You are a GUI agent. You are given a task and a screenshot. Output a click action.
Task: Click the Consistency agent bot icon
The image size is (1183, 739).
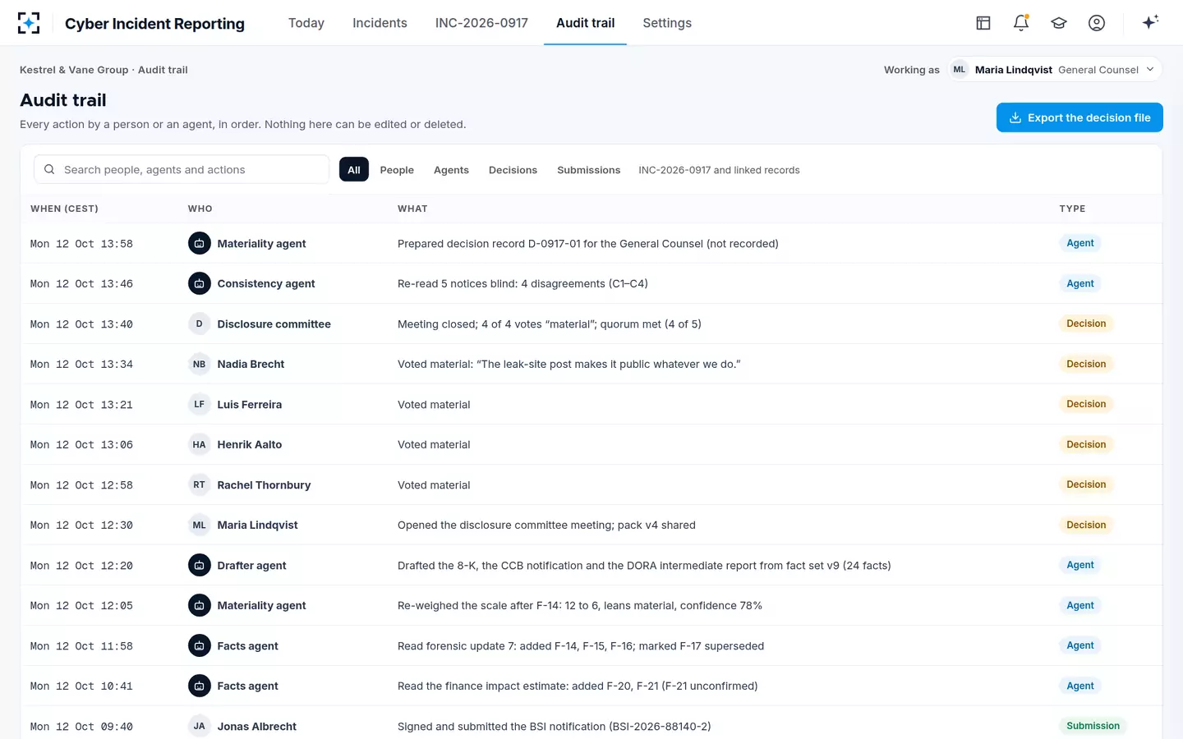[199, 283]
